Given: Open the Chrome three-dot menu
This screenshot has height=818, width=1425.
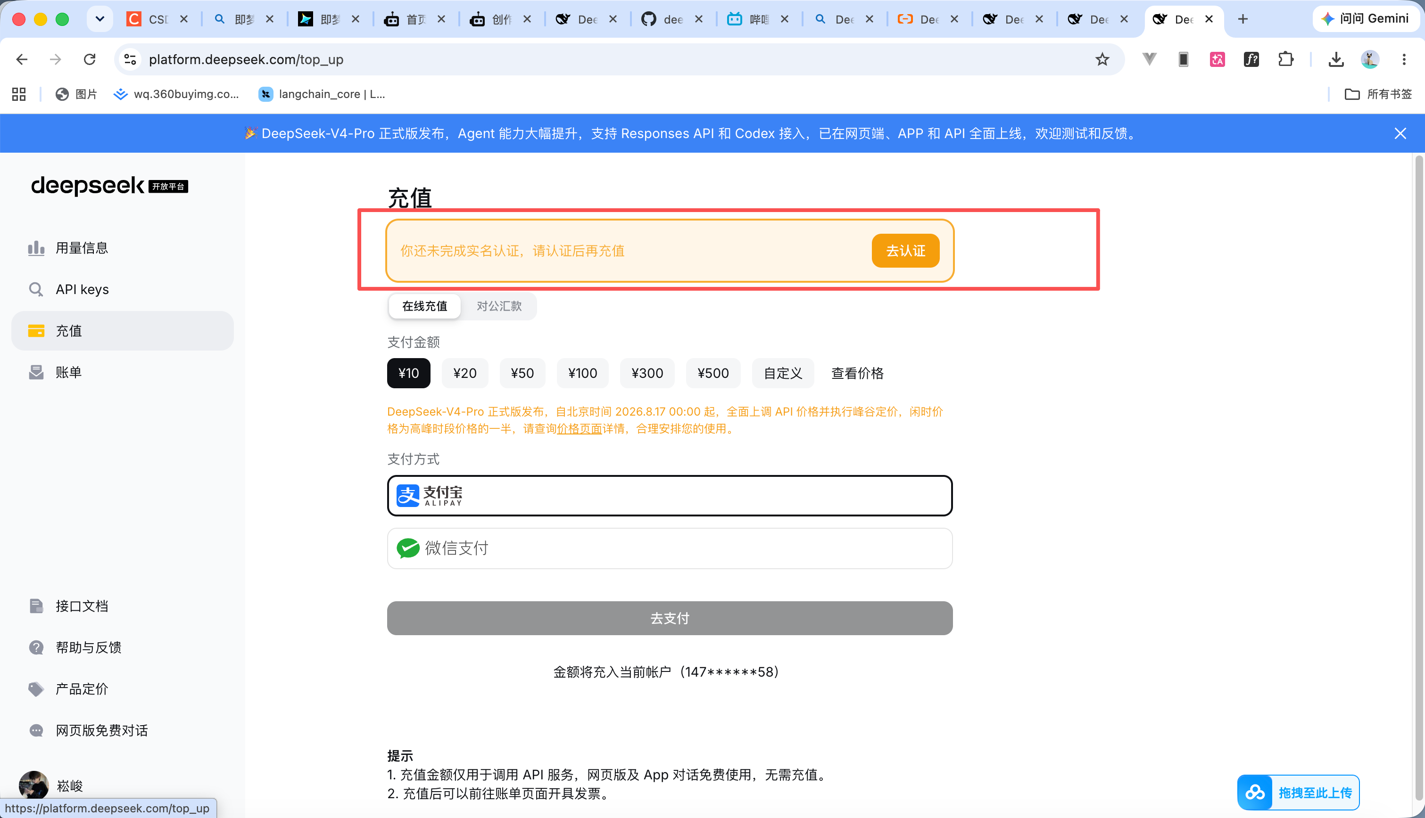Looking at the screenshot, I should (x=1404, y=59).
